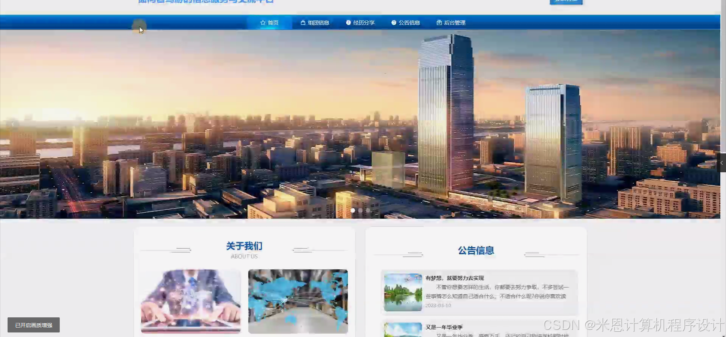Screen dimensions: 726x337
Task: Select the third carousel dot
Action: tap(368, 210)
